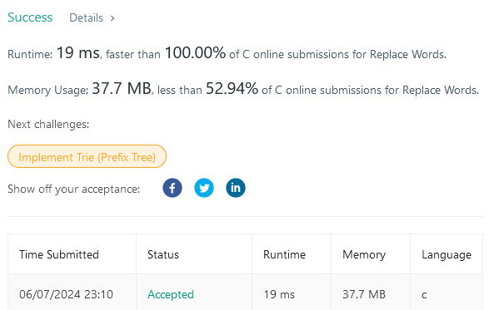Open Implement Trie (Prefix Tree) challenge
The width and height of the screenshot is (489, 310).
click(x=87, y=156)
